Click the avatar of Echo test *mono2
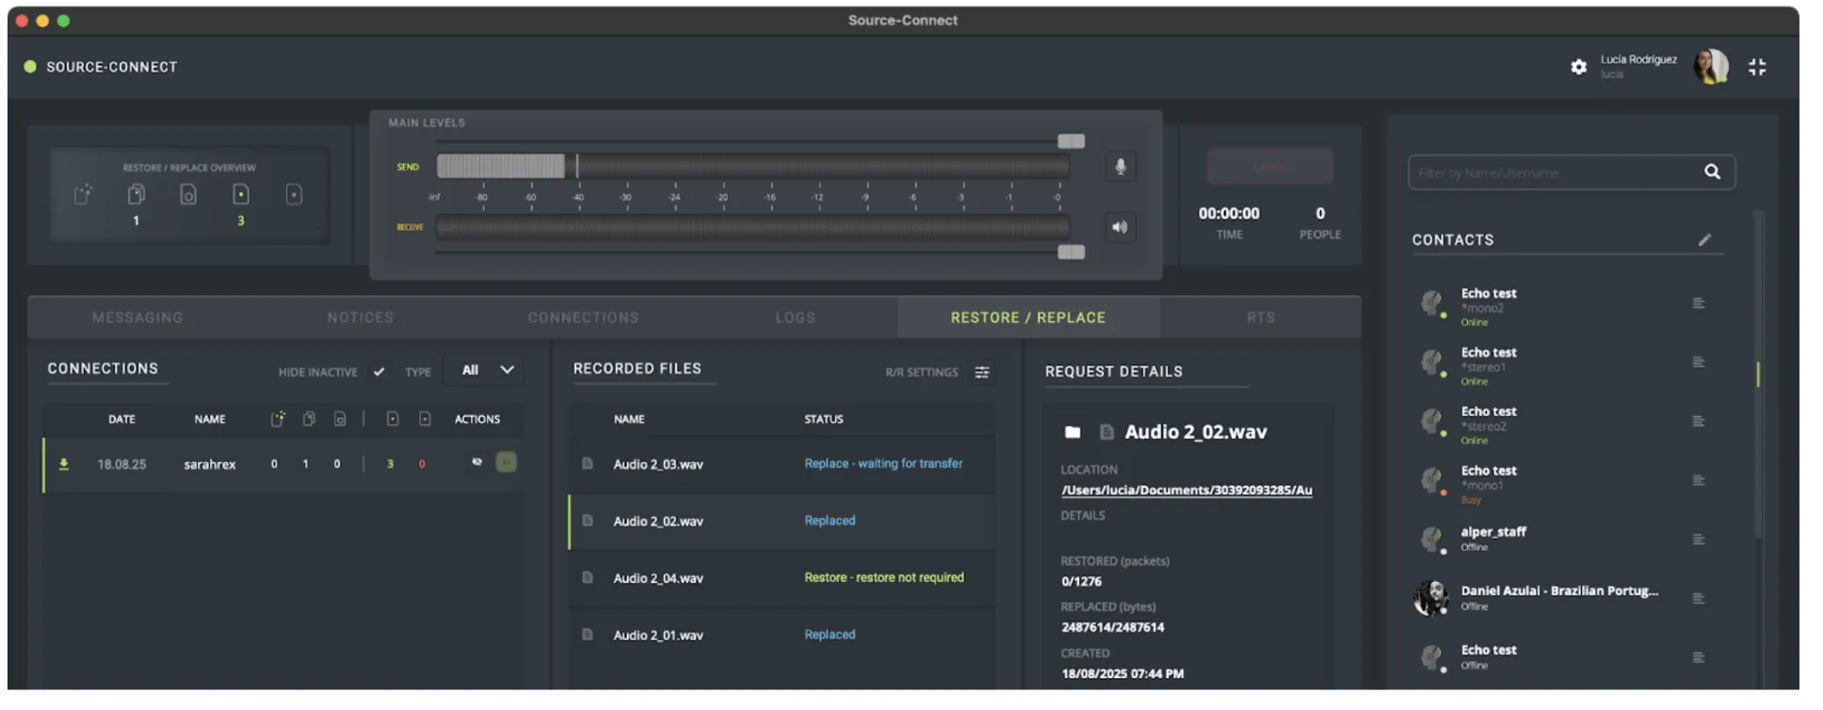Screen dimensions: 1823x710 (x=1431, y=303)
